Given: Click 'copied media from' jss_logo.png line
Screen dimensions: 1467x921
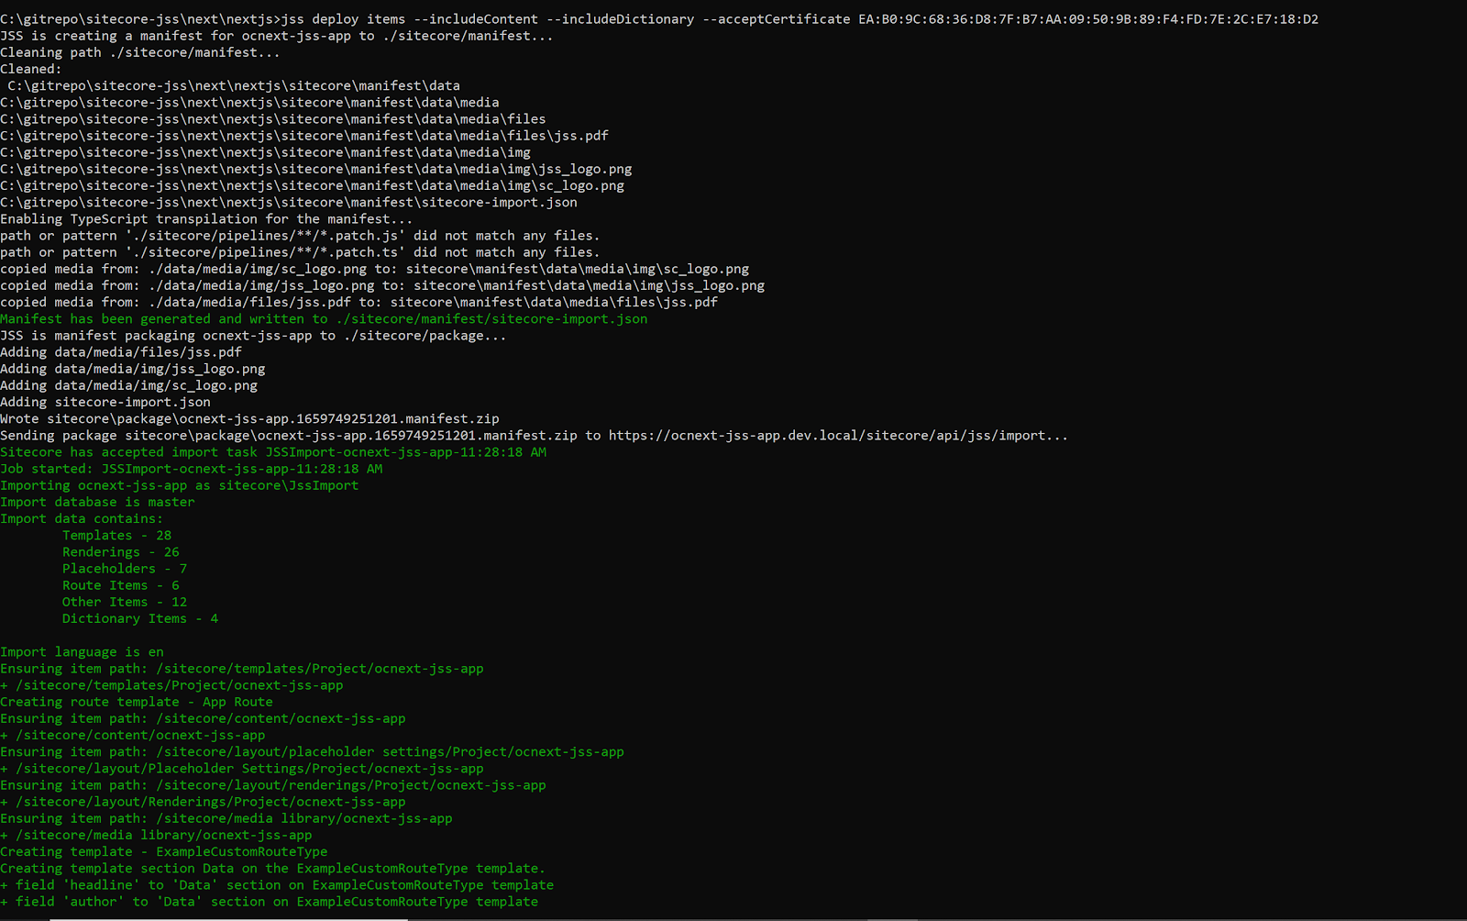Looking at the screenshot, I should [382, 285].
